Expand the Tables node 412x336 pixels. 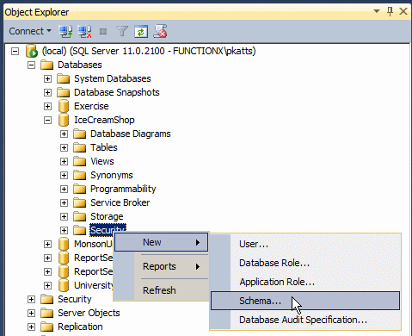point(64,148)
